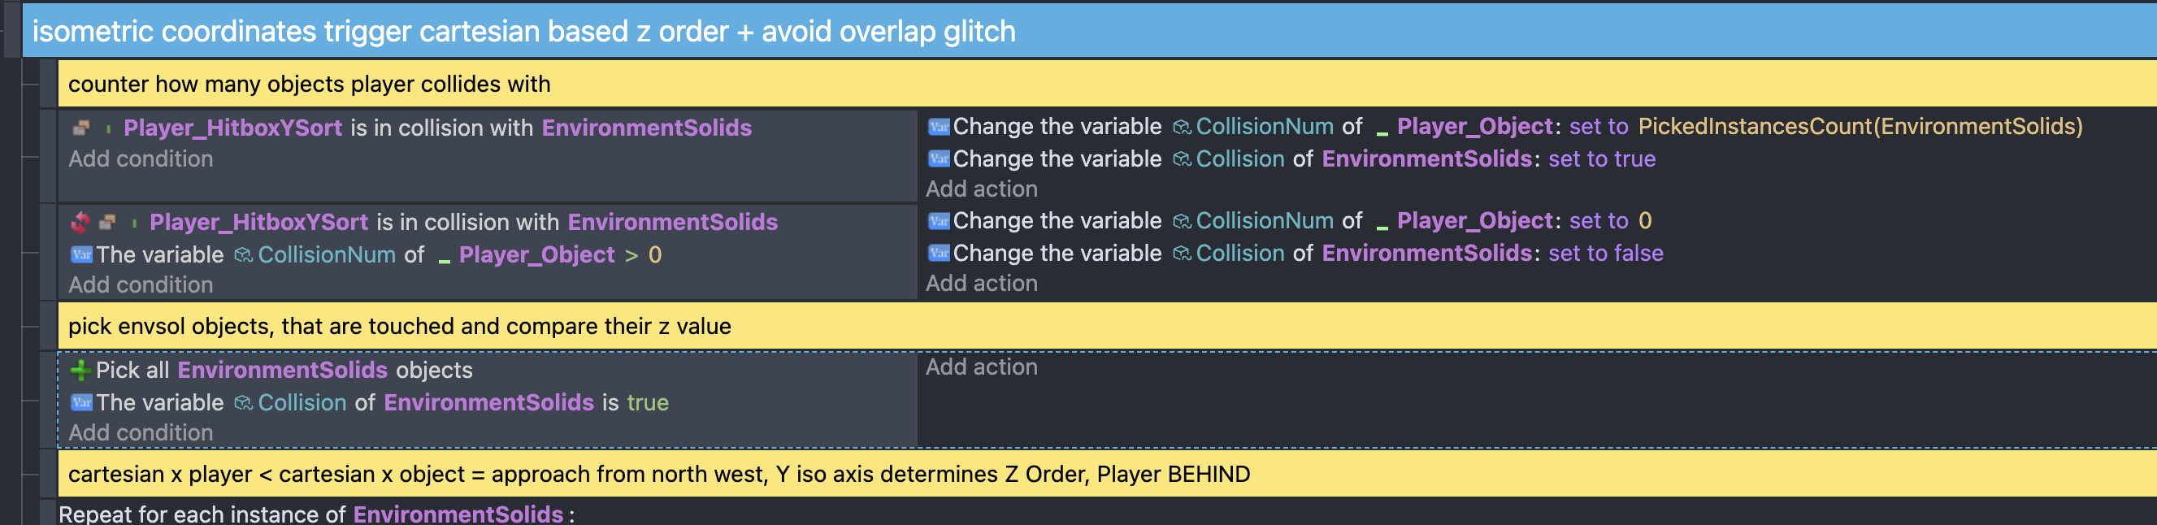This screenshot has width=2157, height=525.
Task: Click variable icon of 'set to false' action
Action: tap(939, 254)
